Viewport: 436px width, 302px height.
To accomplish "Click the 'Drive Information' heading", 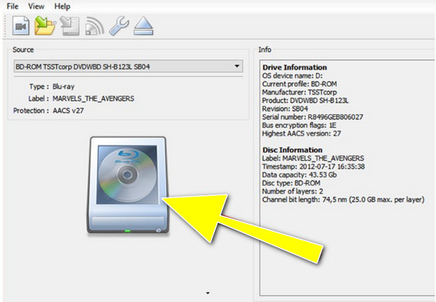I will 295,68.
